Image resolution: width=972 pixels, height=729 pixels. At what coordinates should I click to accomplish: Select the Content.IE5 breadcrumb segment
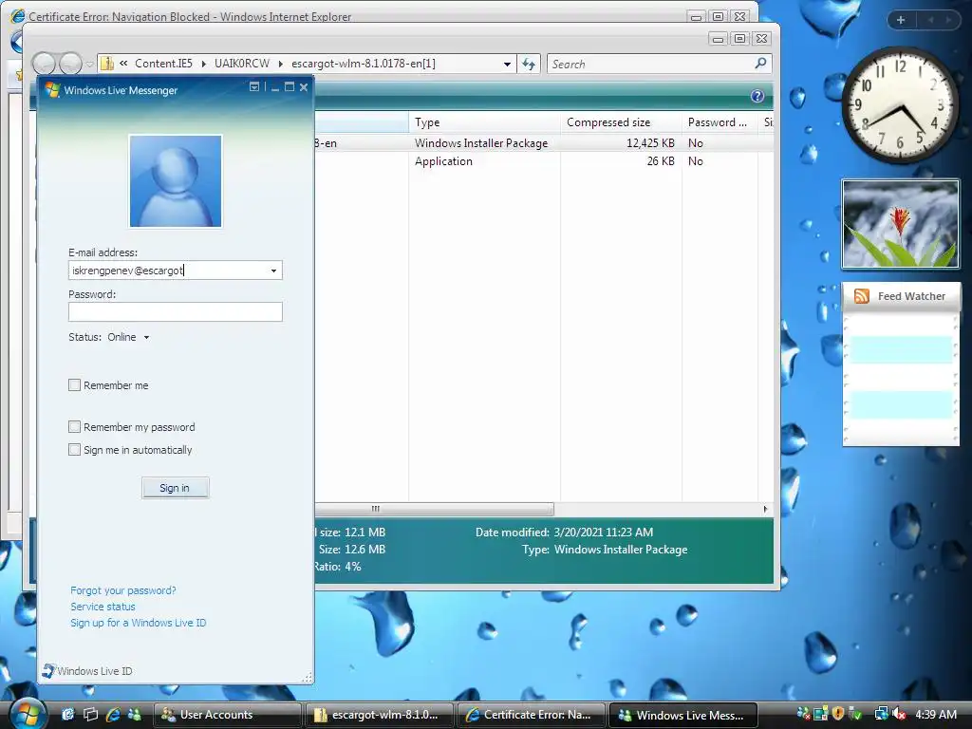tap(163, 64)
